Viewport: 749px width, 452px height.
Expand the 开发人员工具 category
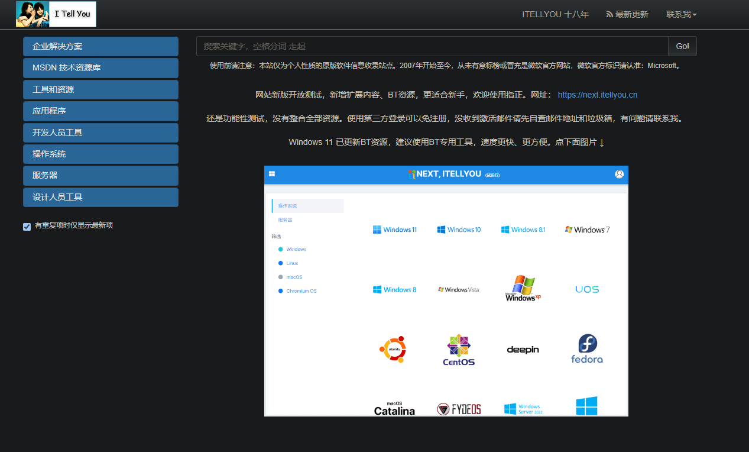(100, 133)
